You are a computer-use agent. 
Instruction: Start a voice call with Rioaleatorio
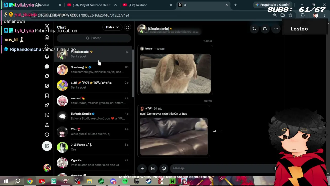[x=254, y=29]
